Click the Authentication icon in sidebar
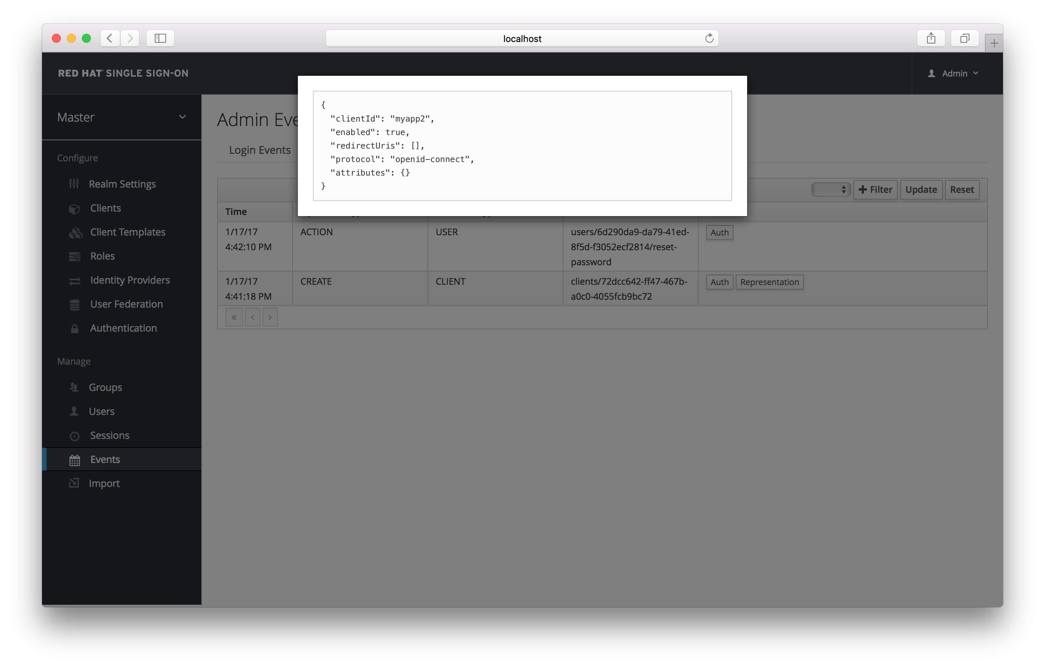 tap(75, 329)
